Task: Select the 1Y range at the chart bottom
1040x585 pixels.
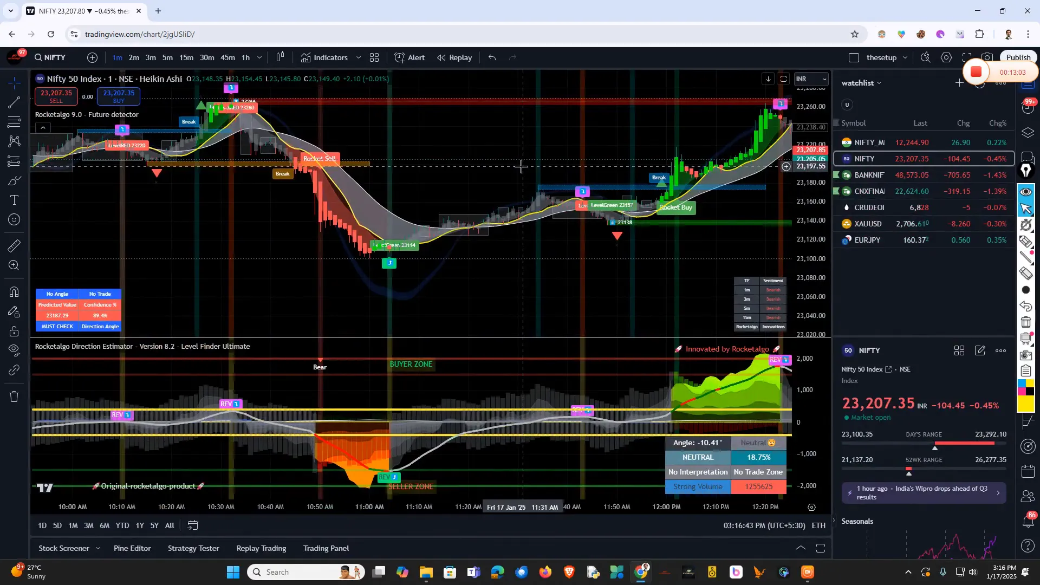Action: pyautogui.click(x=140, y=525)
